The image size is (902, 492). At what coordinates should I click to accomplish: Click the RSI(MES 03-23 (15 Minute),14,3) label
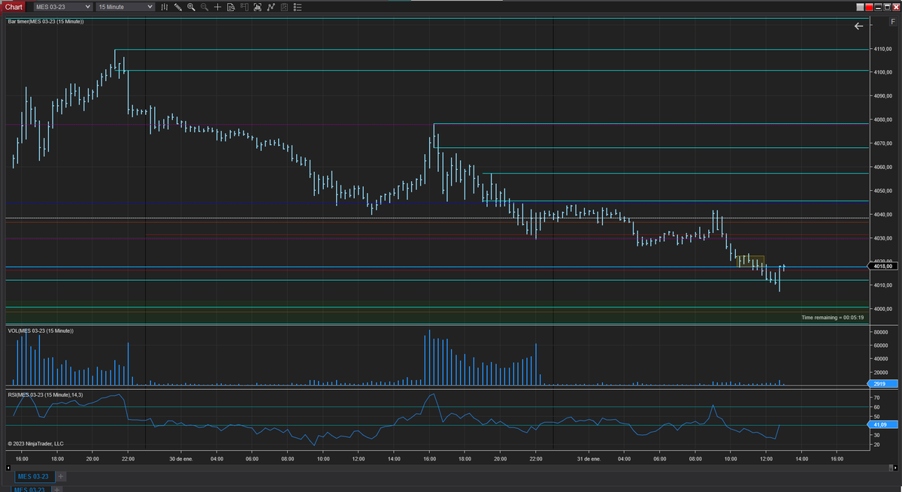46,394
